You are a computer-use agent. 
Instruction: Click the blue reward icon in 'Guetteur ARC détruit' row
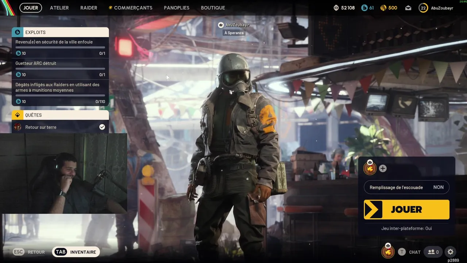point(18,75)
